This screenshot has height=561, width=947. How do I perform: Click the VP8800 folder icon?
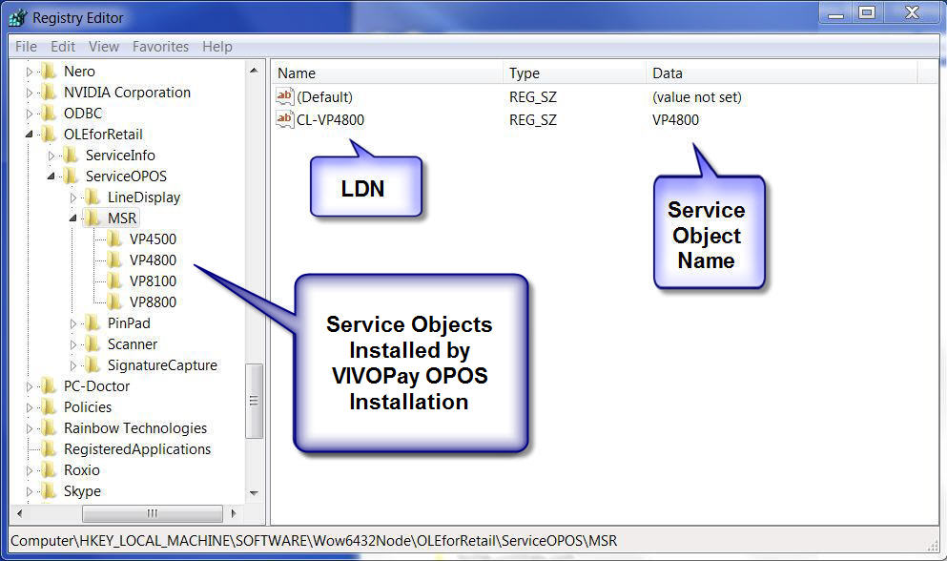114,301
